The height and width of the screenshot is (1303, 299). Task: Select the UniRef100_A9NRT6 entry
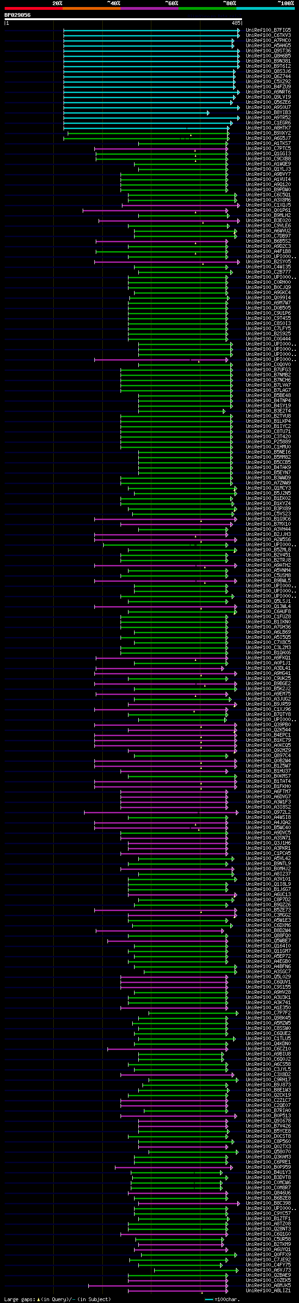click(x=268, y=92)
